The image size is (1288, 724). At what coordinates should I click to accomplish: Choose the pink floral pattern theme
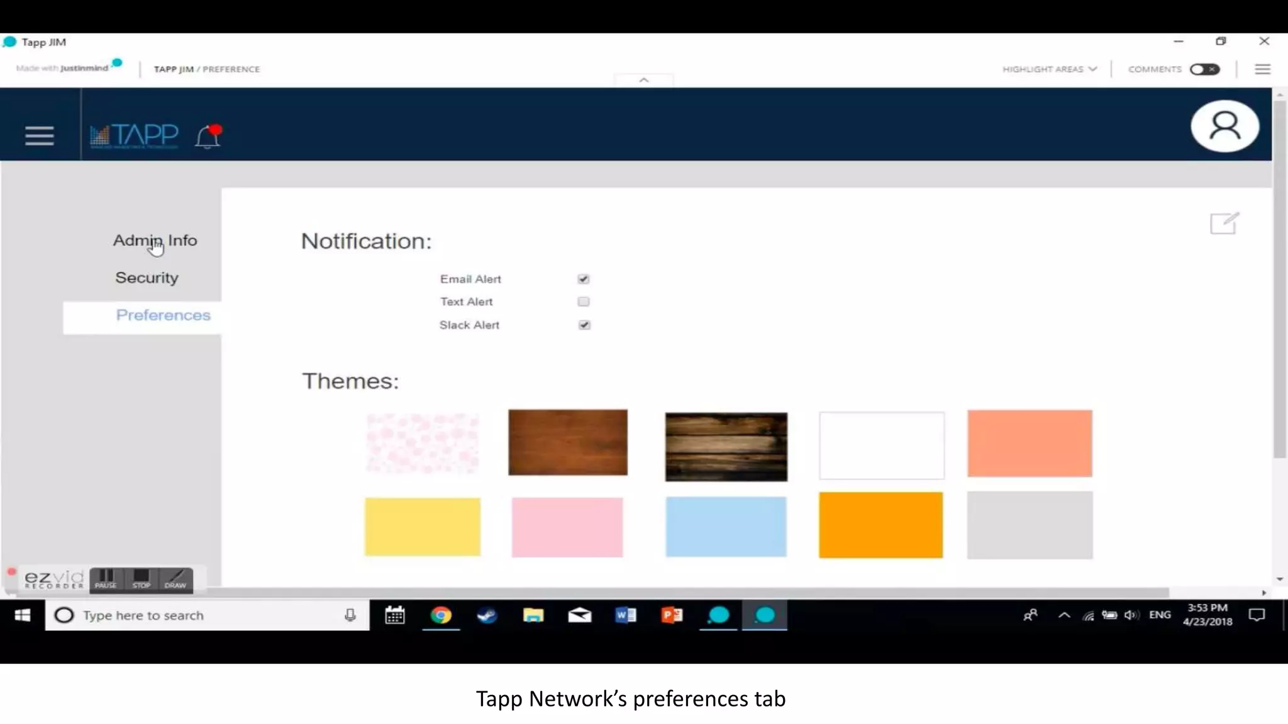tap(423, 443)
